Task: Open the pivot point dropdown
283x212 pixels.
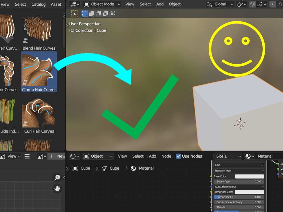Action: [241, 4]
